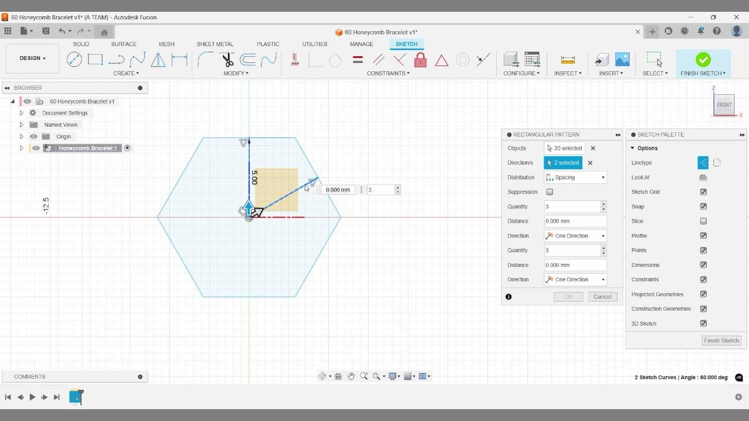Click the Distance value input field

(574, 221)
